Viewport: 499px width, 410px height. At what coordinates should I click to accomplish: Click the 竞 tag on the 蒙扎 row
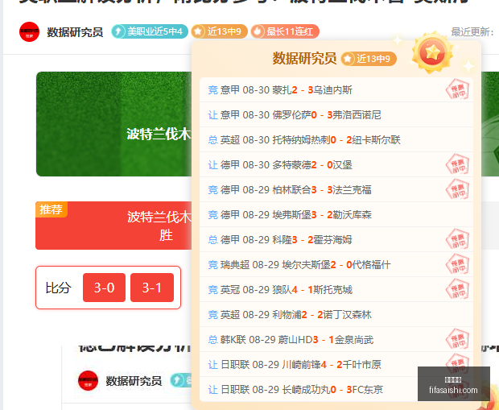(213, 90)
